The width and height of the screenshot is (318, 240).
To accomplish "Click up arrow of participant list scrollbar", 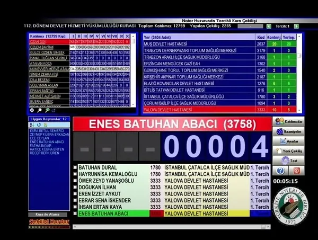I will click(133, 36).
